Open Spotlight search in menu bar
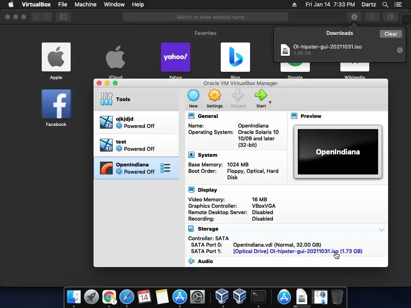Screen dimensions: 411x308 (385, 4)
